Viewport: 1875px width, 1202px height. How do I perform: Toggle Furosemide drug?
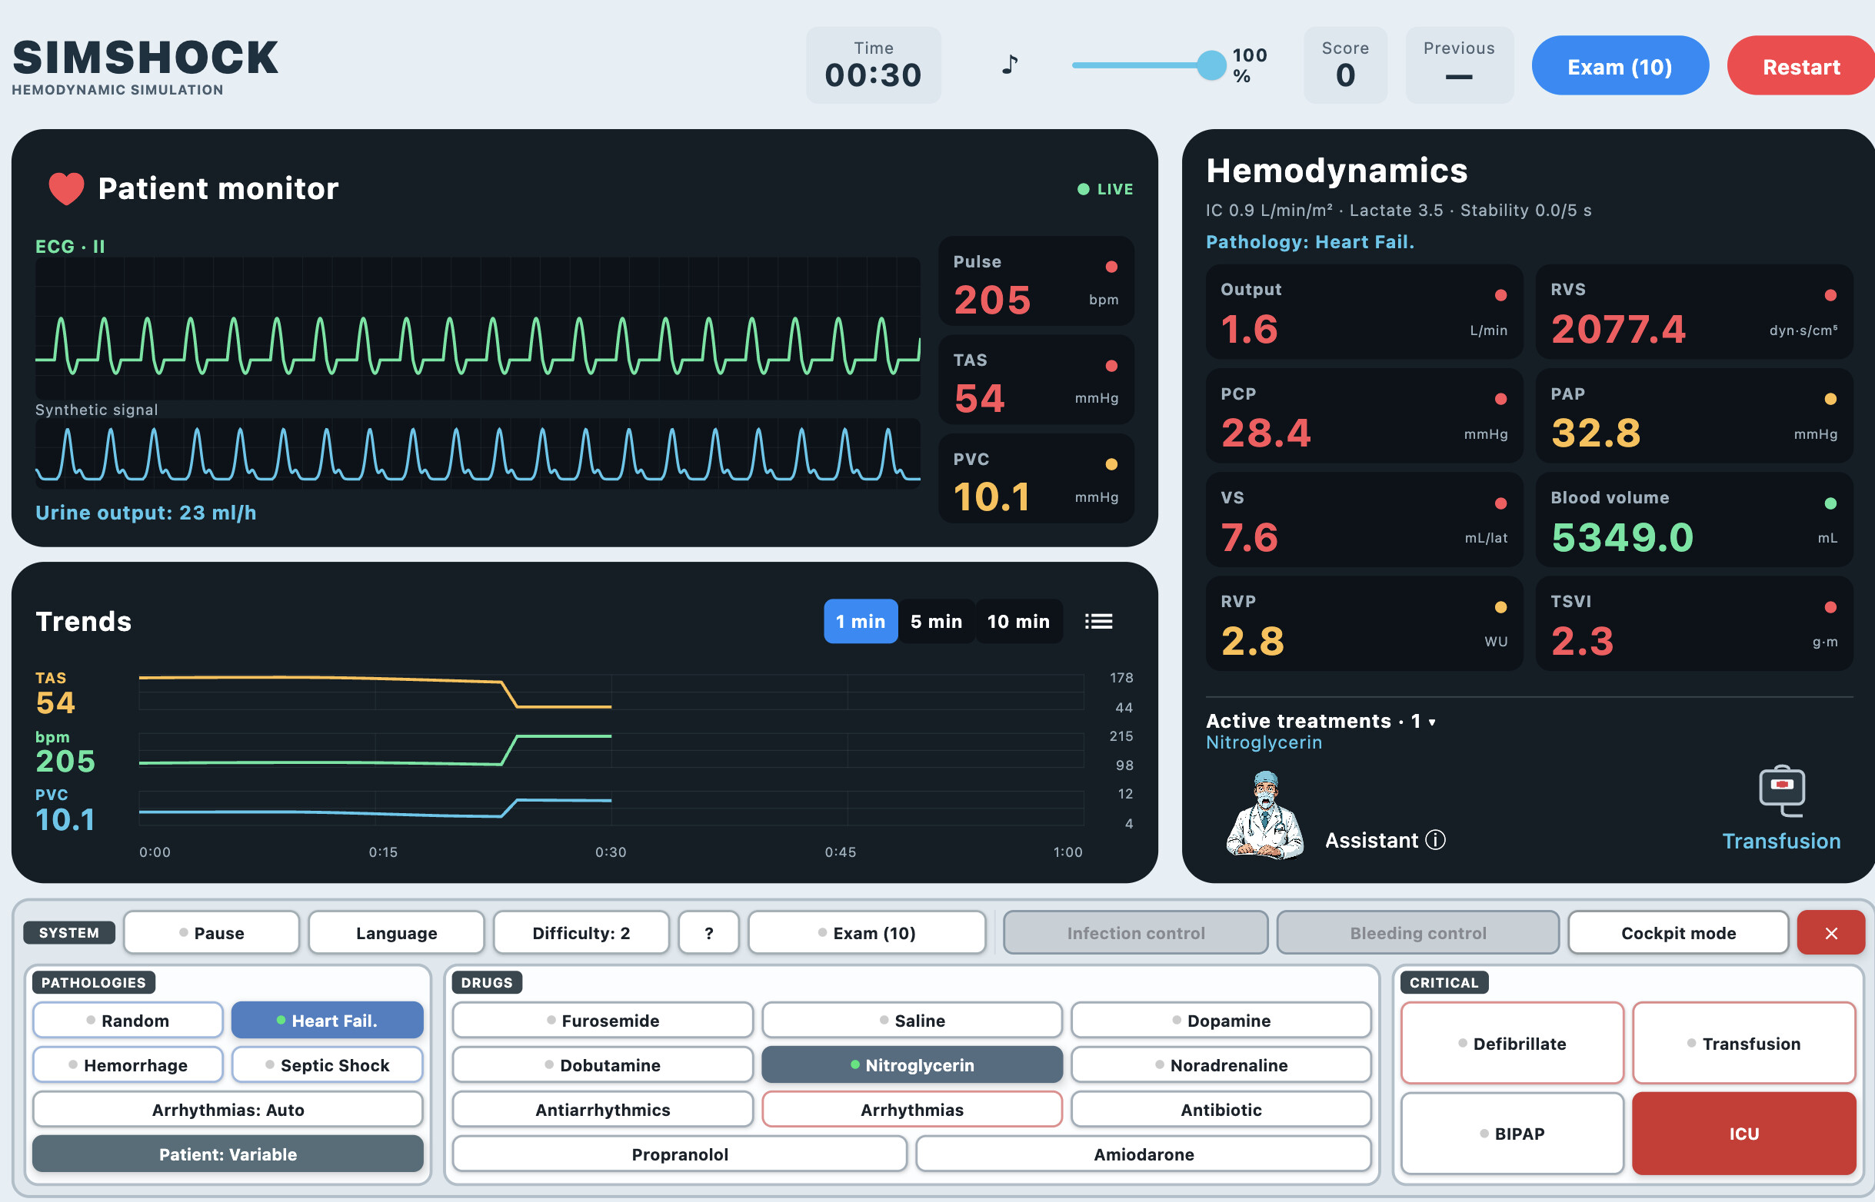[x=603, y=1021]
